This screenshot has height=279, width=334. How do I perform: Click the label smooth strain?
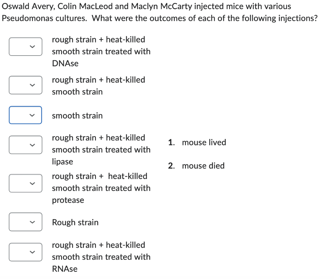click(77, 115)
